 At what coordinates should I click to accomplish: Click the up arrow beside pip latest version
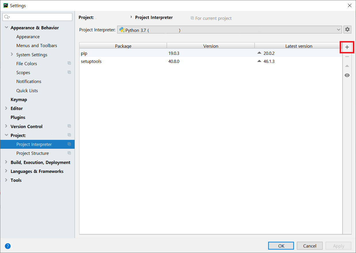[259, 53]
